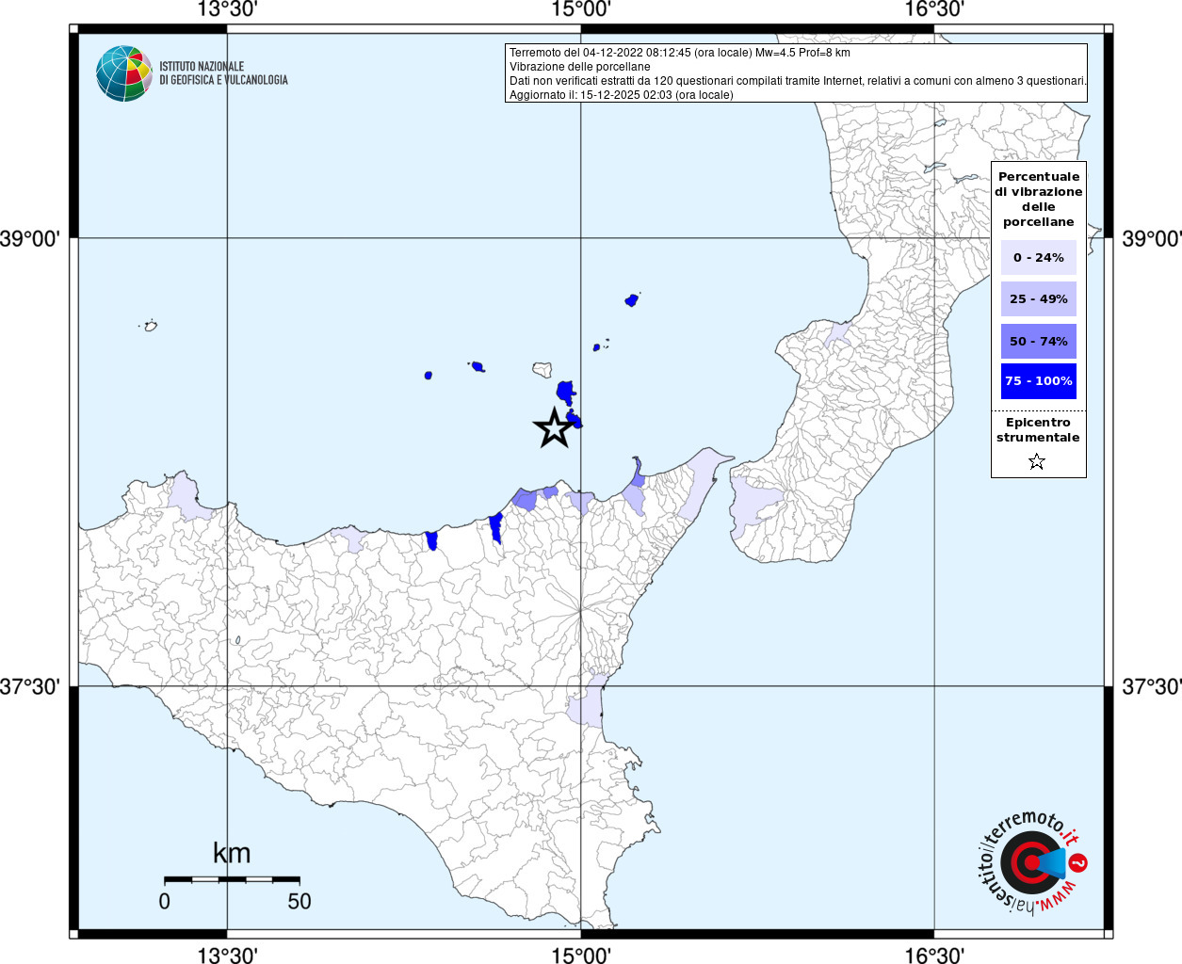
Task: Select the white Salina island outline
Action: pyautogui.click(x=542, y=369)
